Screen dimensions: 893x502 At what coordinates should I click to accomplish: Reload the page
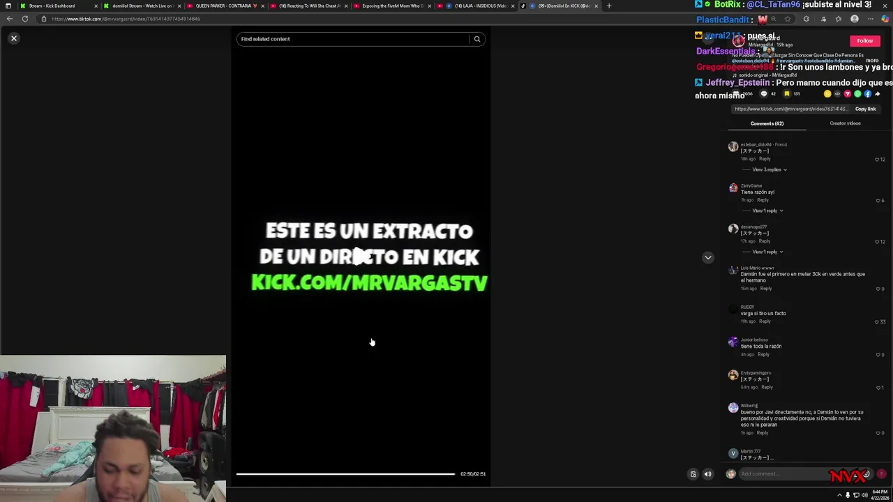point(25,19)
